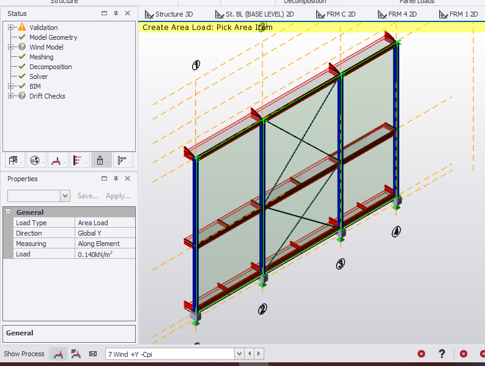Click the Apply... property set button
485x366 pixels.
pos(118,196)
